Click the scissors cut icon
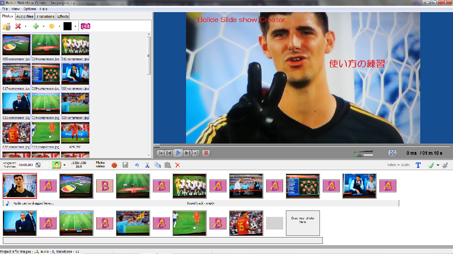 point(147,165)
